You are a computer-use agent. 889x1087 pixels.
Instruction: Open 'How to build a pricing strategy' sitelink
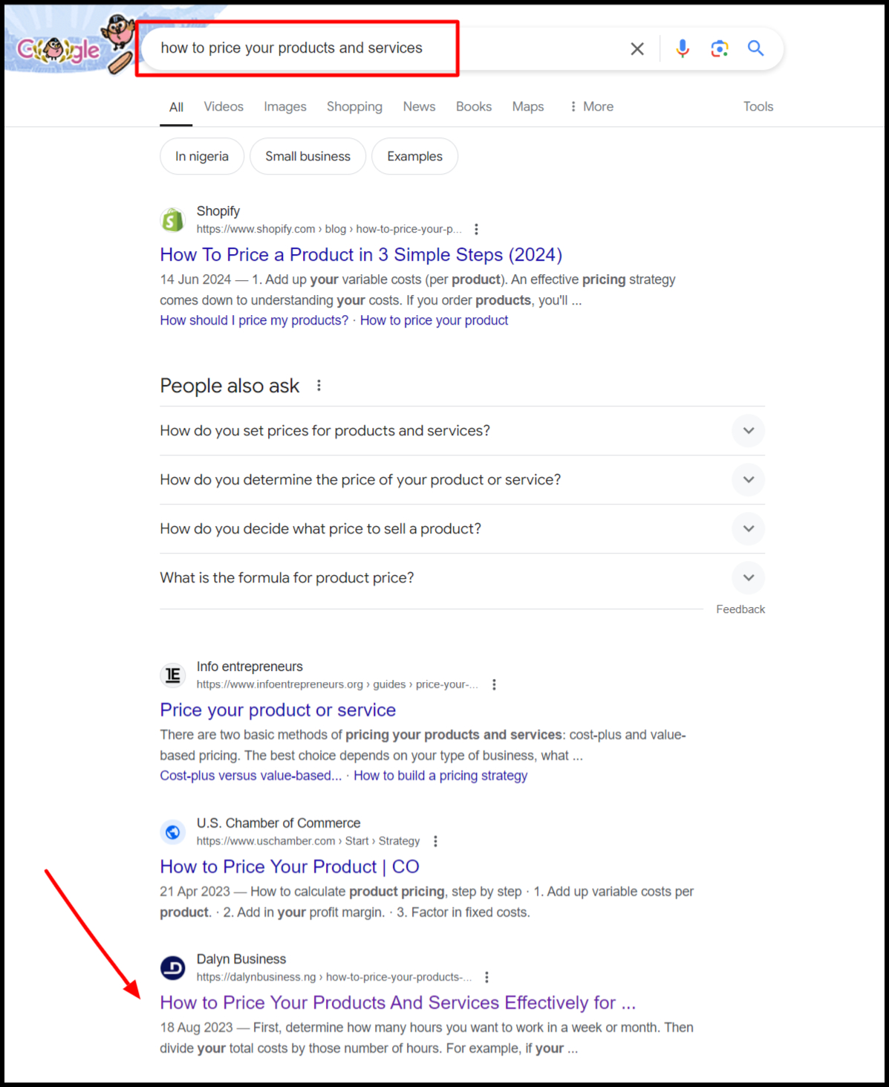pos(440,776)
